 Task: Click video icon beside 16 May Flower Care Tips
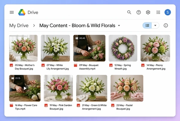click(11, 105)
